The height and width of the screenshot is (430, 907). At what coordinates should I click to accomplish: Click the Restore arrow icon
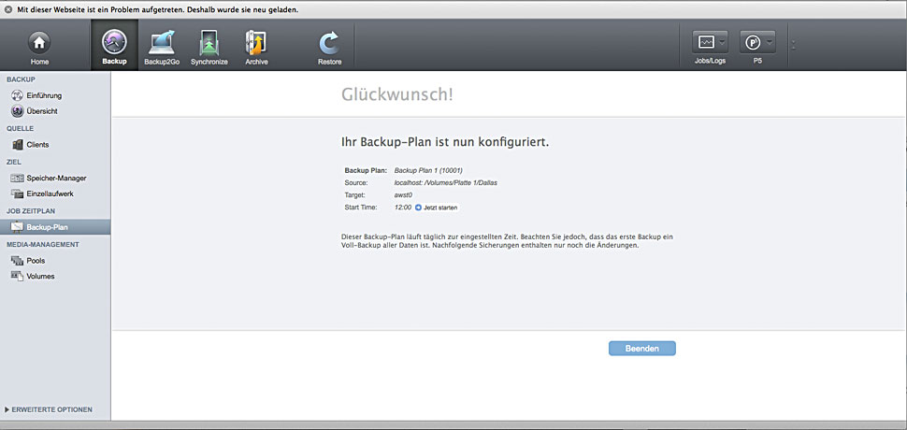[329, 44]
